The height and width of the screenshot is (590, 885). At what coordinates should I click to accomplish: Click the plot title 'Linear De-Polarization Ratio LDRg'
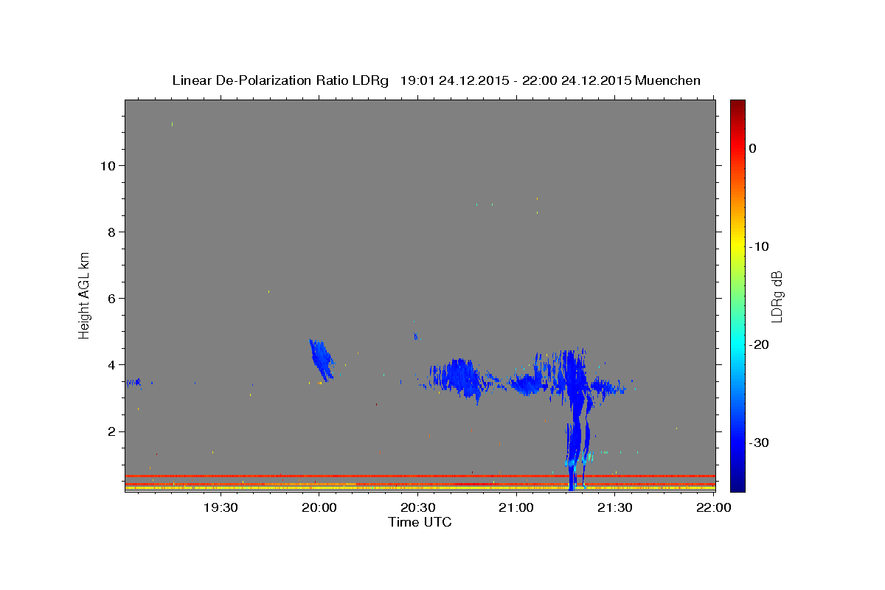280,80
